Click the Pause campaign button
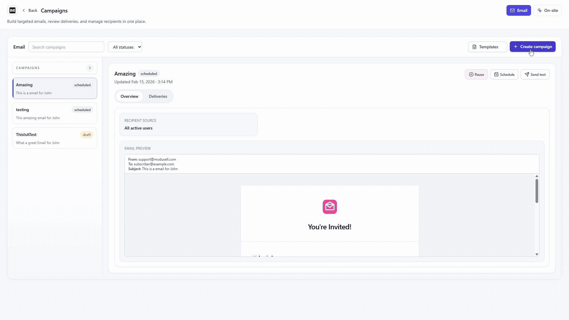Image resolution: width=569 pixels, height=320 pixels. click(x=476, y=75)
